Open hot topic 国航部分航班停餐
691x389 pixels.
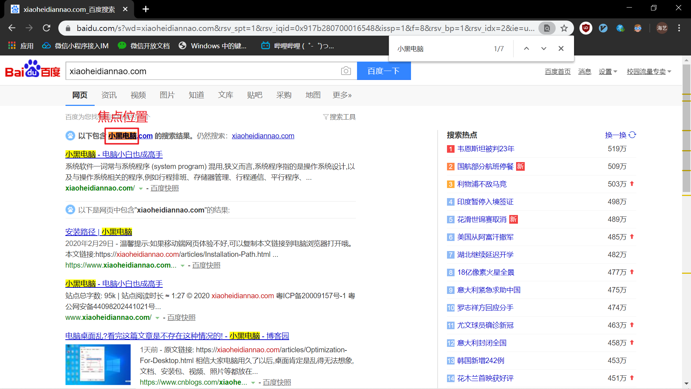(x=485, y=166)
